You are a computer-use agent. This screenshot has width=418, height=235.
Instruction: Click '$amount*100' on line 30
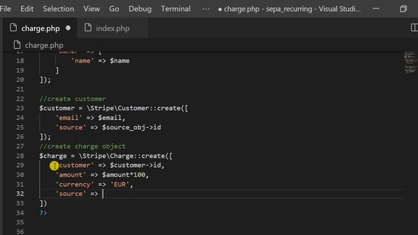coord(123,175)
